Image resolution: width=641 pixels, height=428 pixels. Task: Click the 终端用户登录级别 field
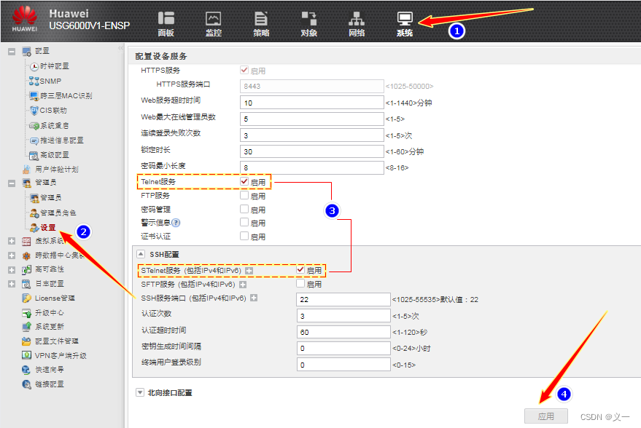343,365
